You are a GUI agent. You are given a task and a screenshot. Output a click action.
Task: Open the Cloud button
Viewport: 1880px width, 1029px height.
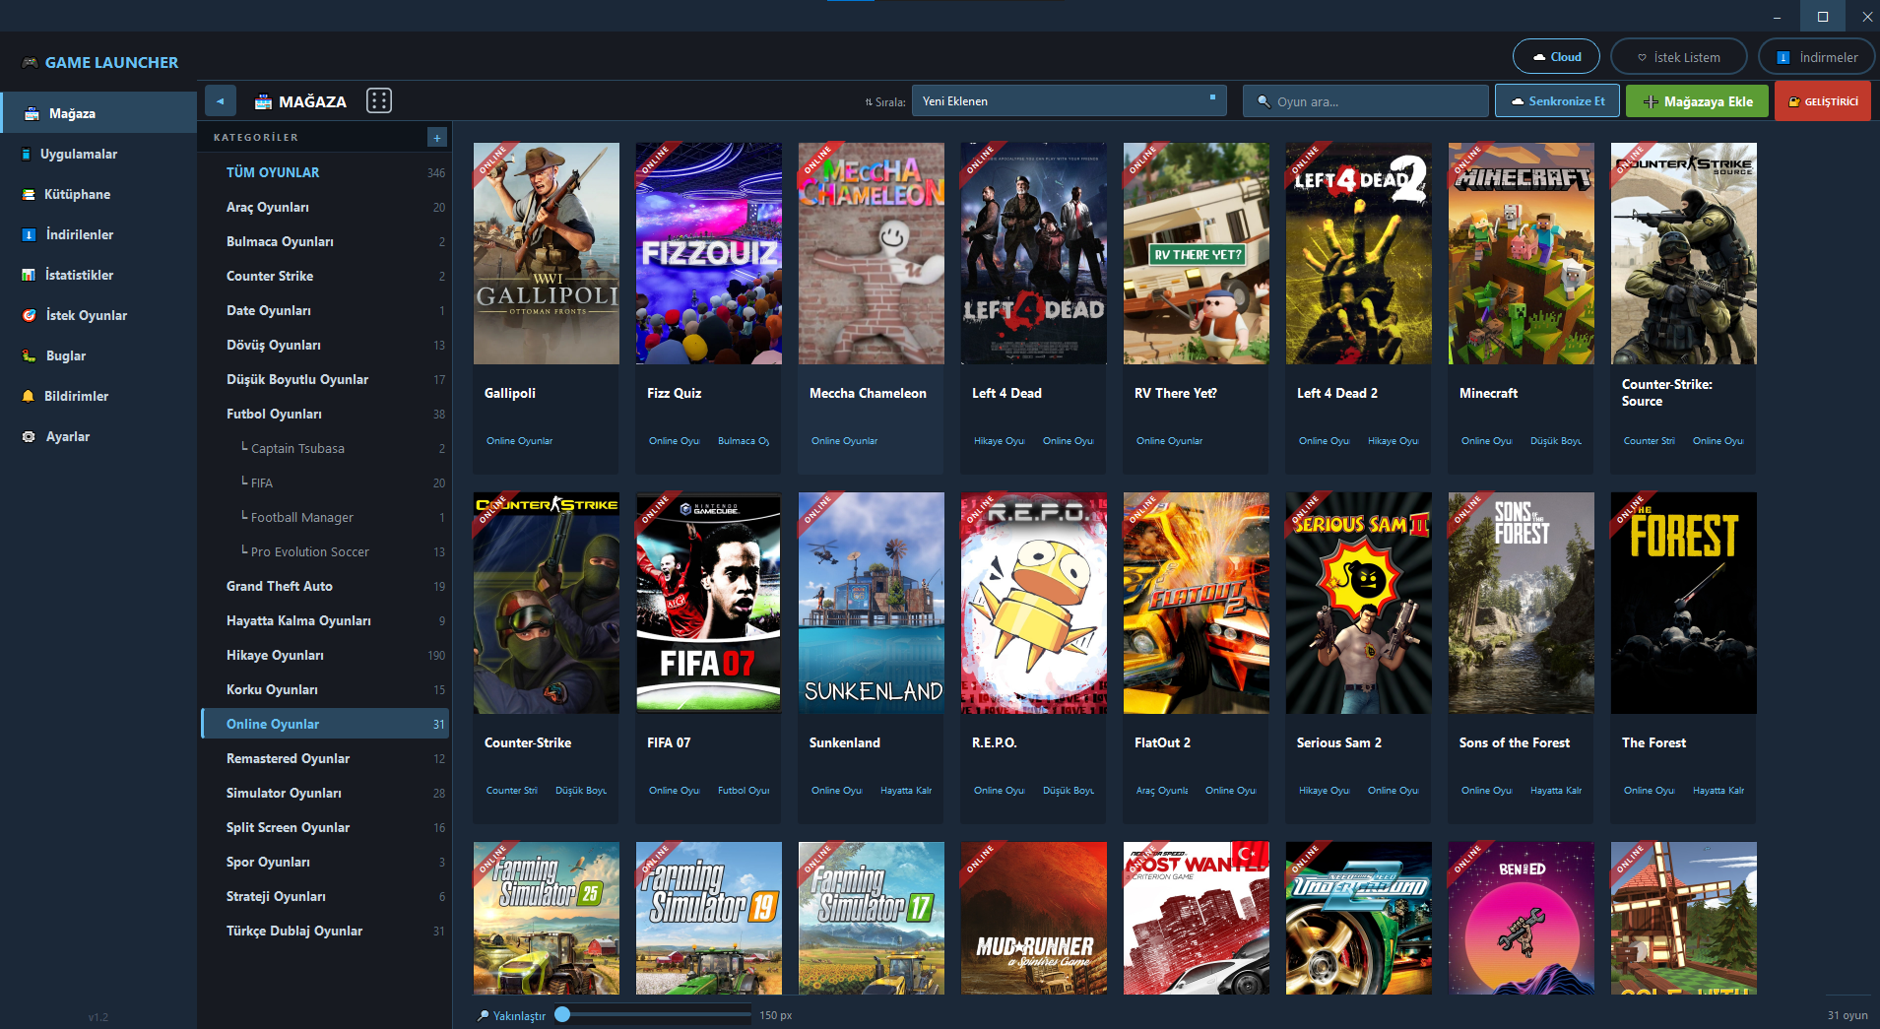(x=1556, y=57)
